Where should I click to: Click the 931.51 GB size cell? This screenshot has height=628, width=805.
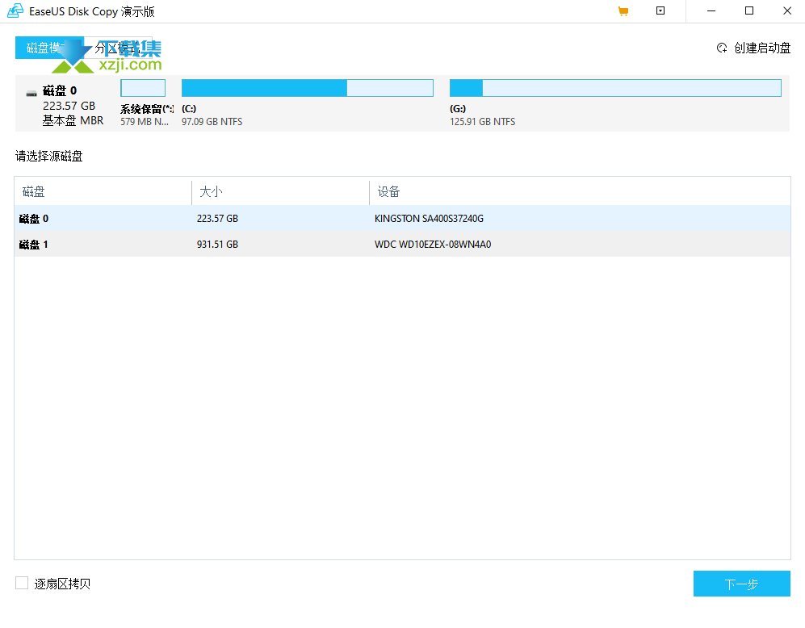217,245
